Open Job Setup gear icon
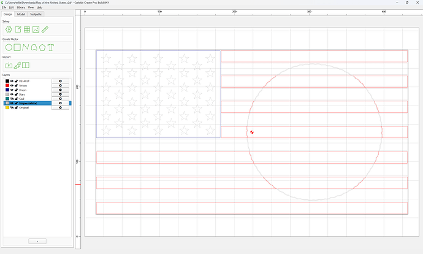This screenshot has height=254, width=423. (x=9, y=29)
